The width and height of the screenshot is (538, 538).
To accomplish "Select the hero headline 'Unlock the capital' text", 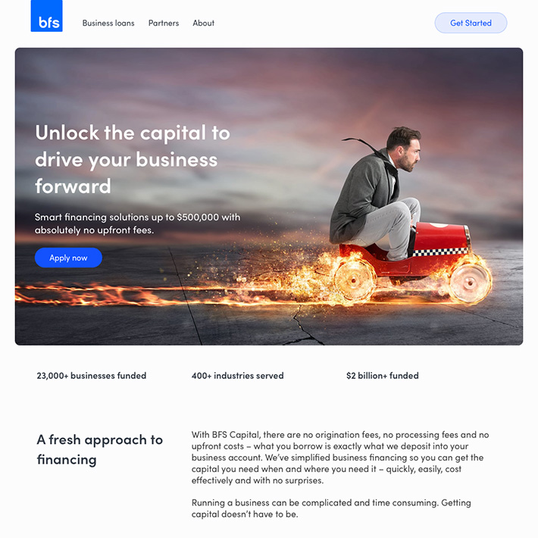I will (x=133, y=160).
